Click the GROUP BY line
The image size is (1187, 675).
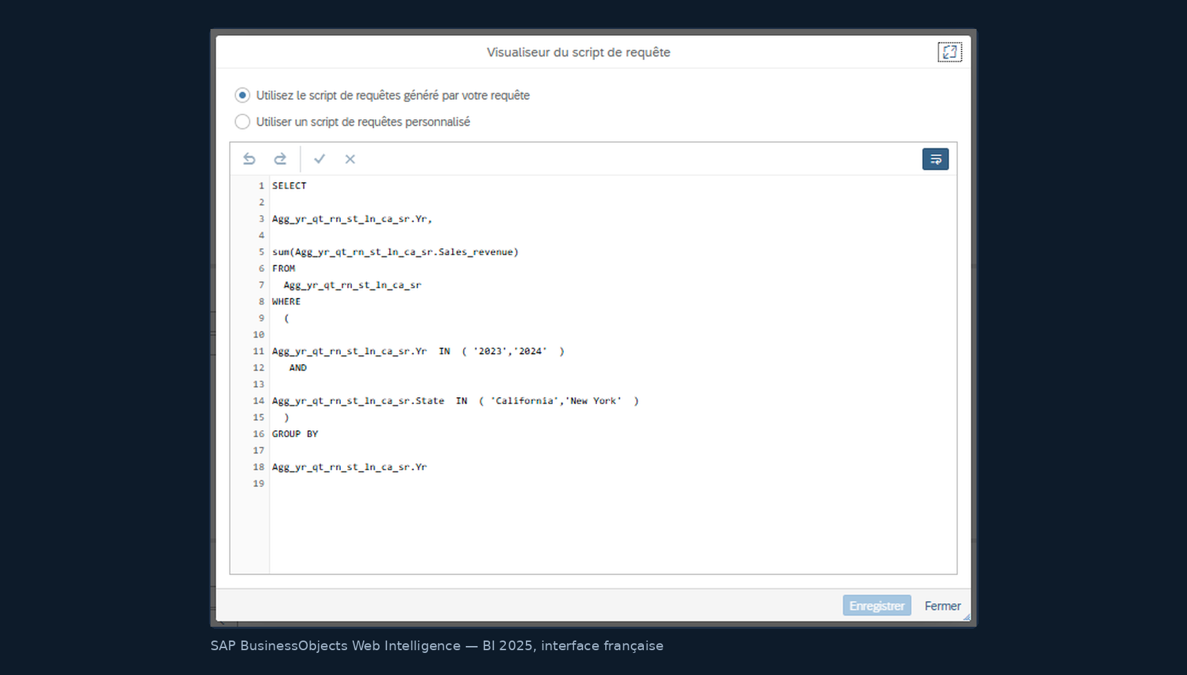click(x=295, y=434)
